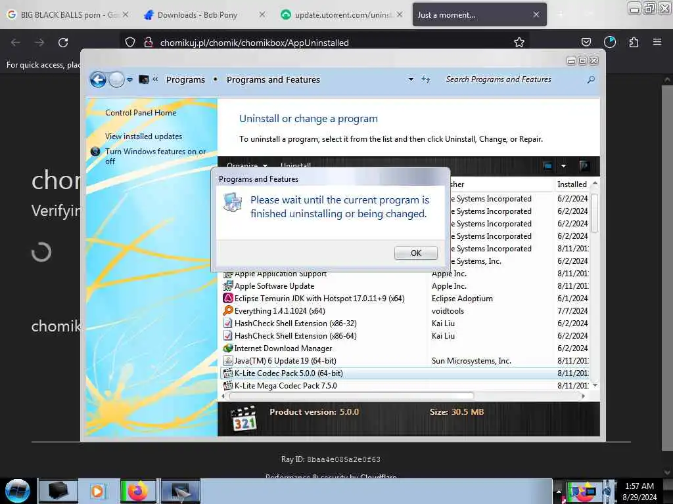Open the Windows Start orb
The image size is (673, 504).
(x=17, y=491)
